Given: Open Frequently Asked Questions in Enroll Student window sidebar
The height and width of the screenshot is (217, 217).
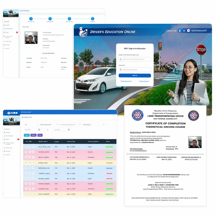Looking at the screenshot, I should point(9,37).
